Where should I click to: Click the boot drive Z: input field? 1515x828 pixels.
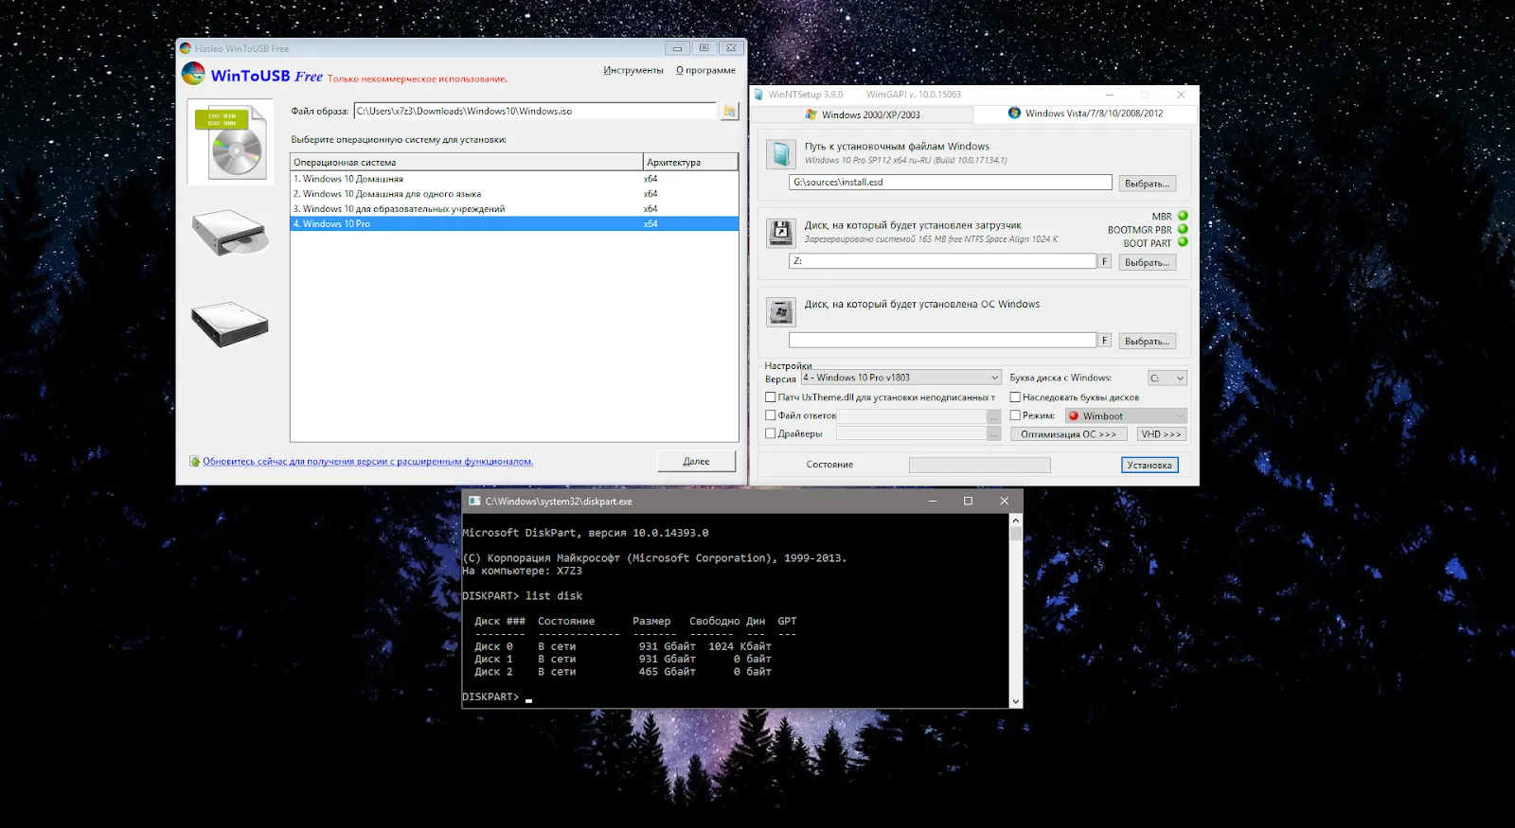point(943,260)
